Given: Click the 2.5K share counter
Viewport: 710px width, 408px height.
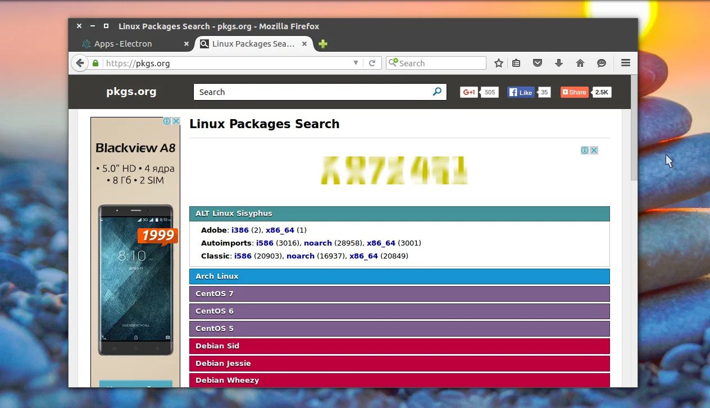Looking at the screenshot, I should point(602,92).
